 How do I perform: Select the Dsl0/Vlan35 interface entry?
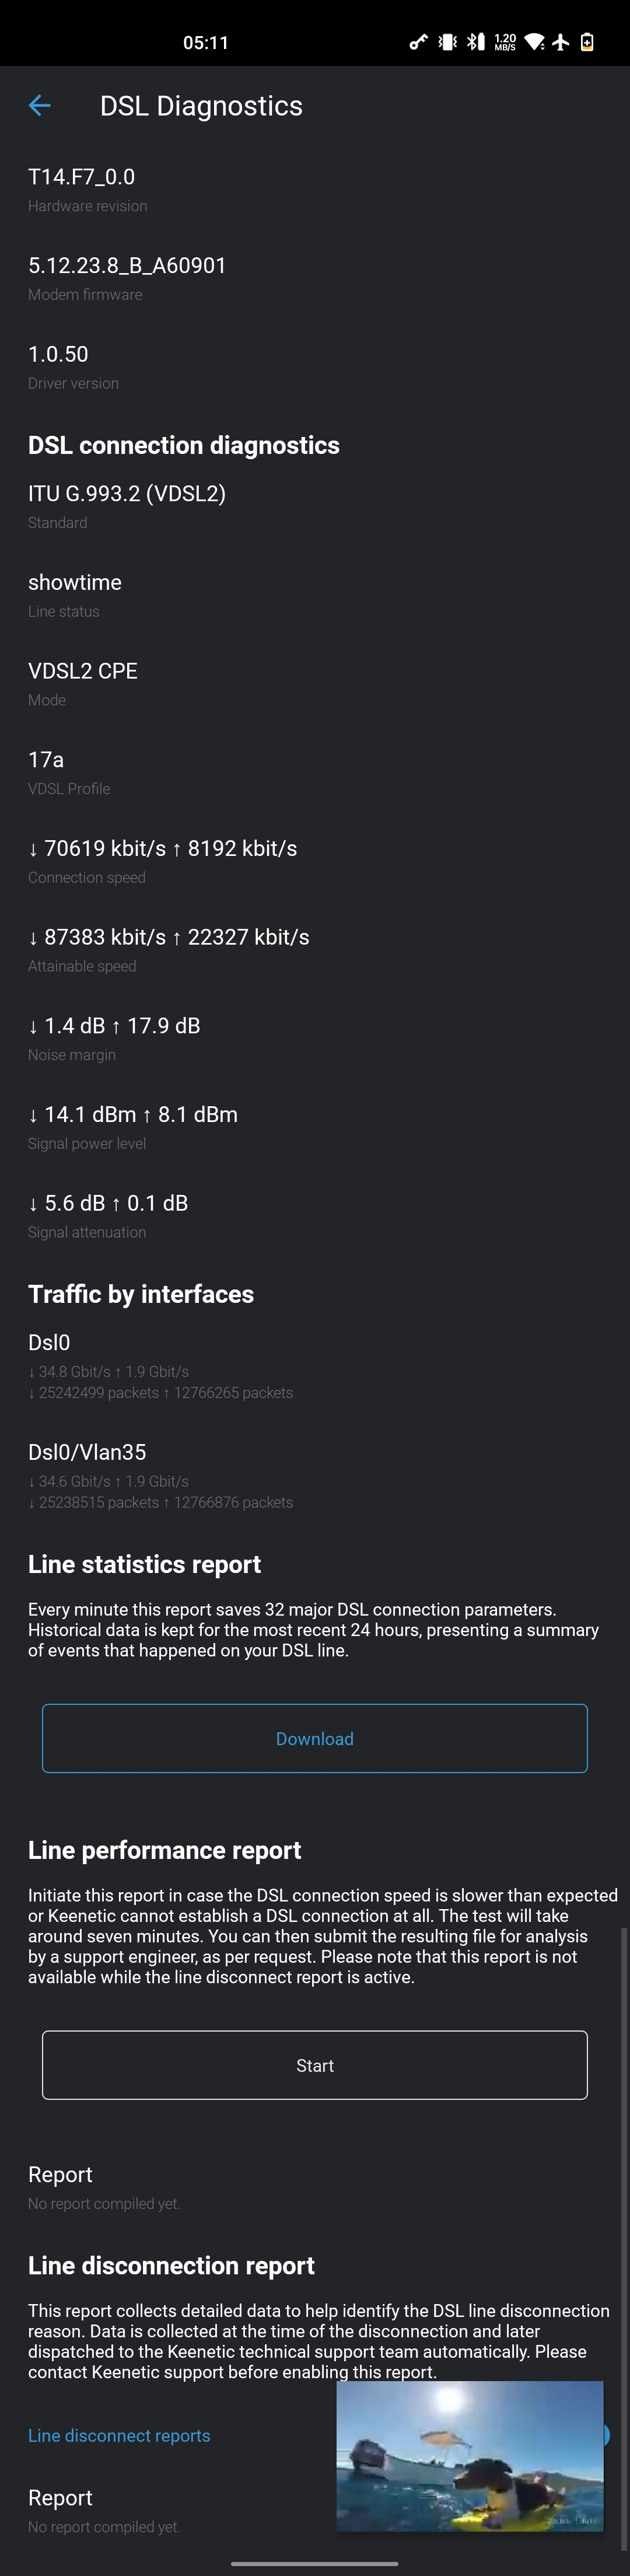[x=315, y=1476]
